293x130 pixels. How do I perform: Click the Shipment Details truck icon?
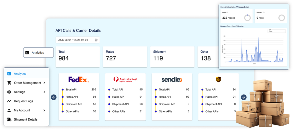pyautogui.click(x=9, y=119)
